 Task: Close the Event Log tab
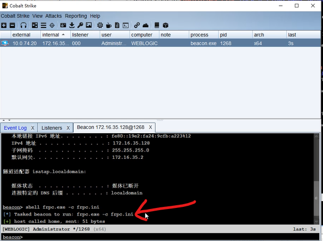pyautogui.click(x=32, y=128)
